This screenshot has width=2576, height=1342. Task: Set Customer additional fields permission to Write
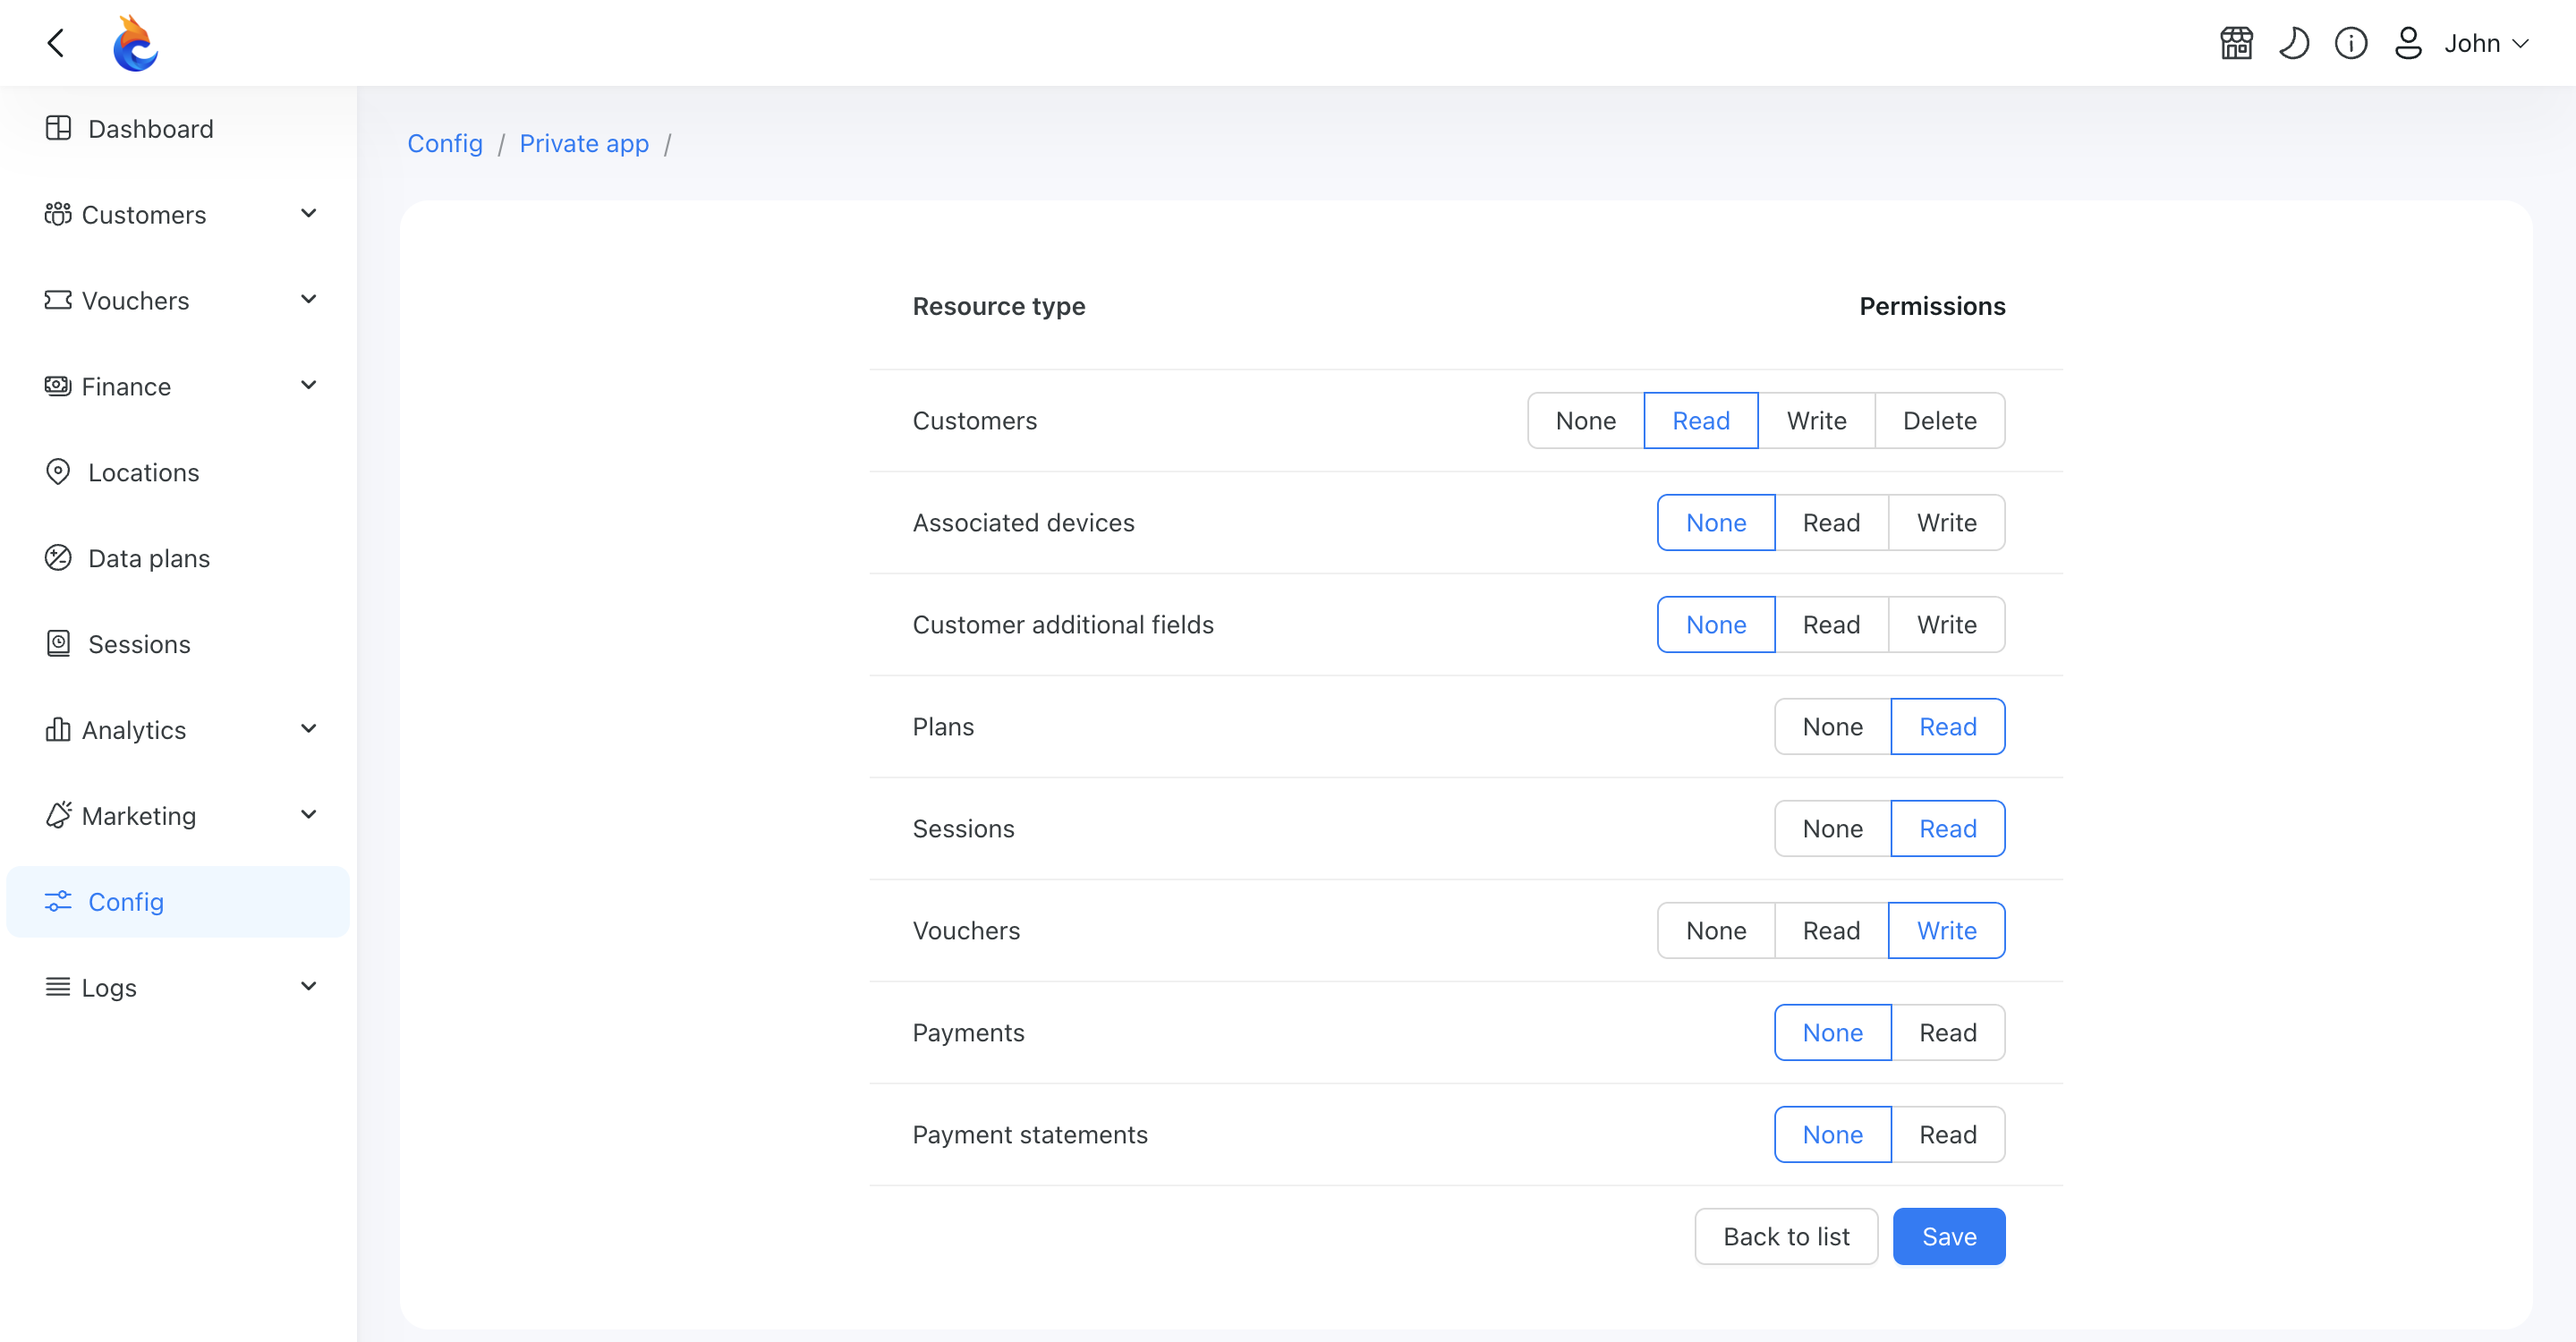[1946, 625]
